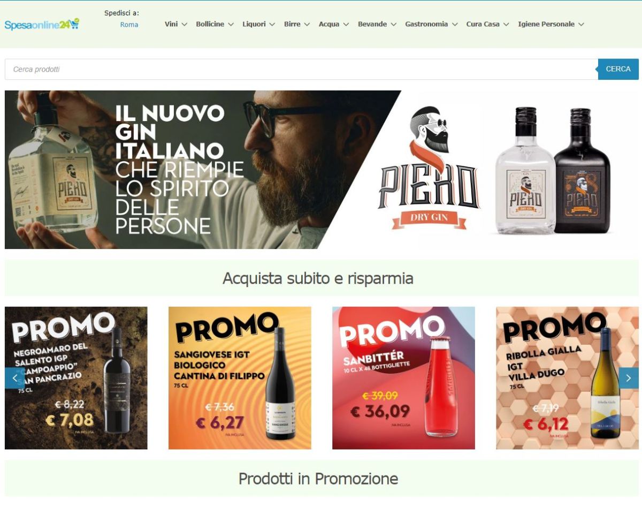Open the Vini dropdown menu
642x506 pixels.
pos(176,24)
